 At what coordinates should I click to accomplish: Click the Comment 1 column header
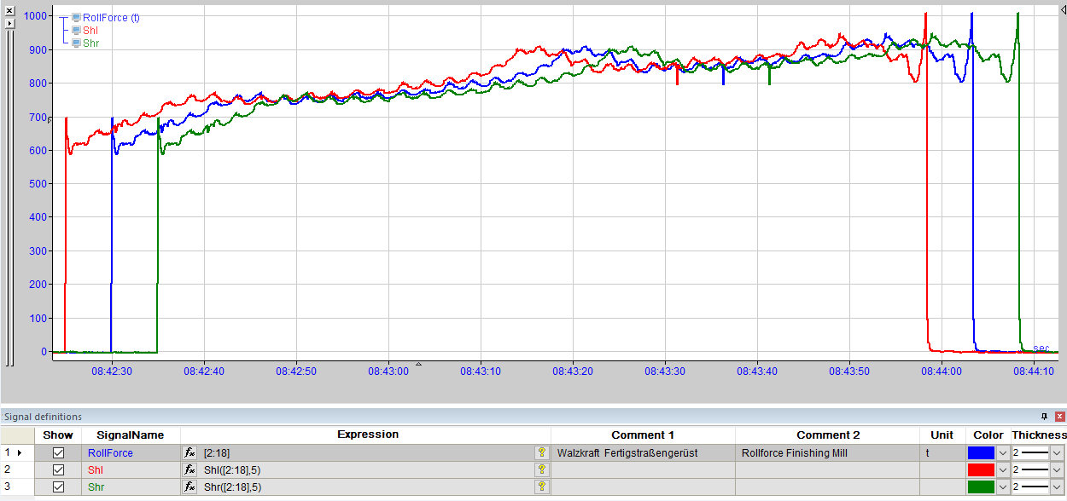point(643,435)
